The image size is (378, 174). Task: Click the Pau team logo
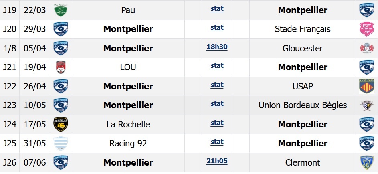(x=61, y=10)
